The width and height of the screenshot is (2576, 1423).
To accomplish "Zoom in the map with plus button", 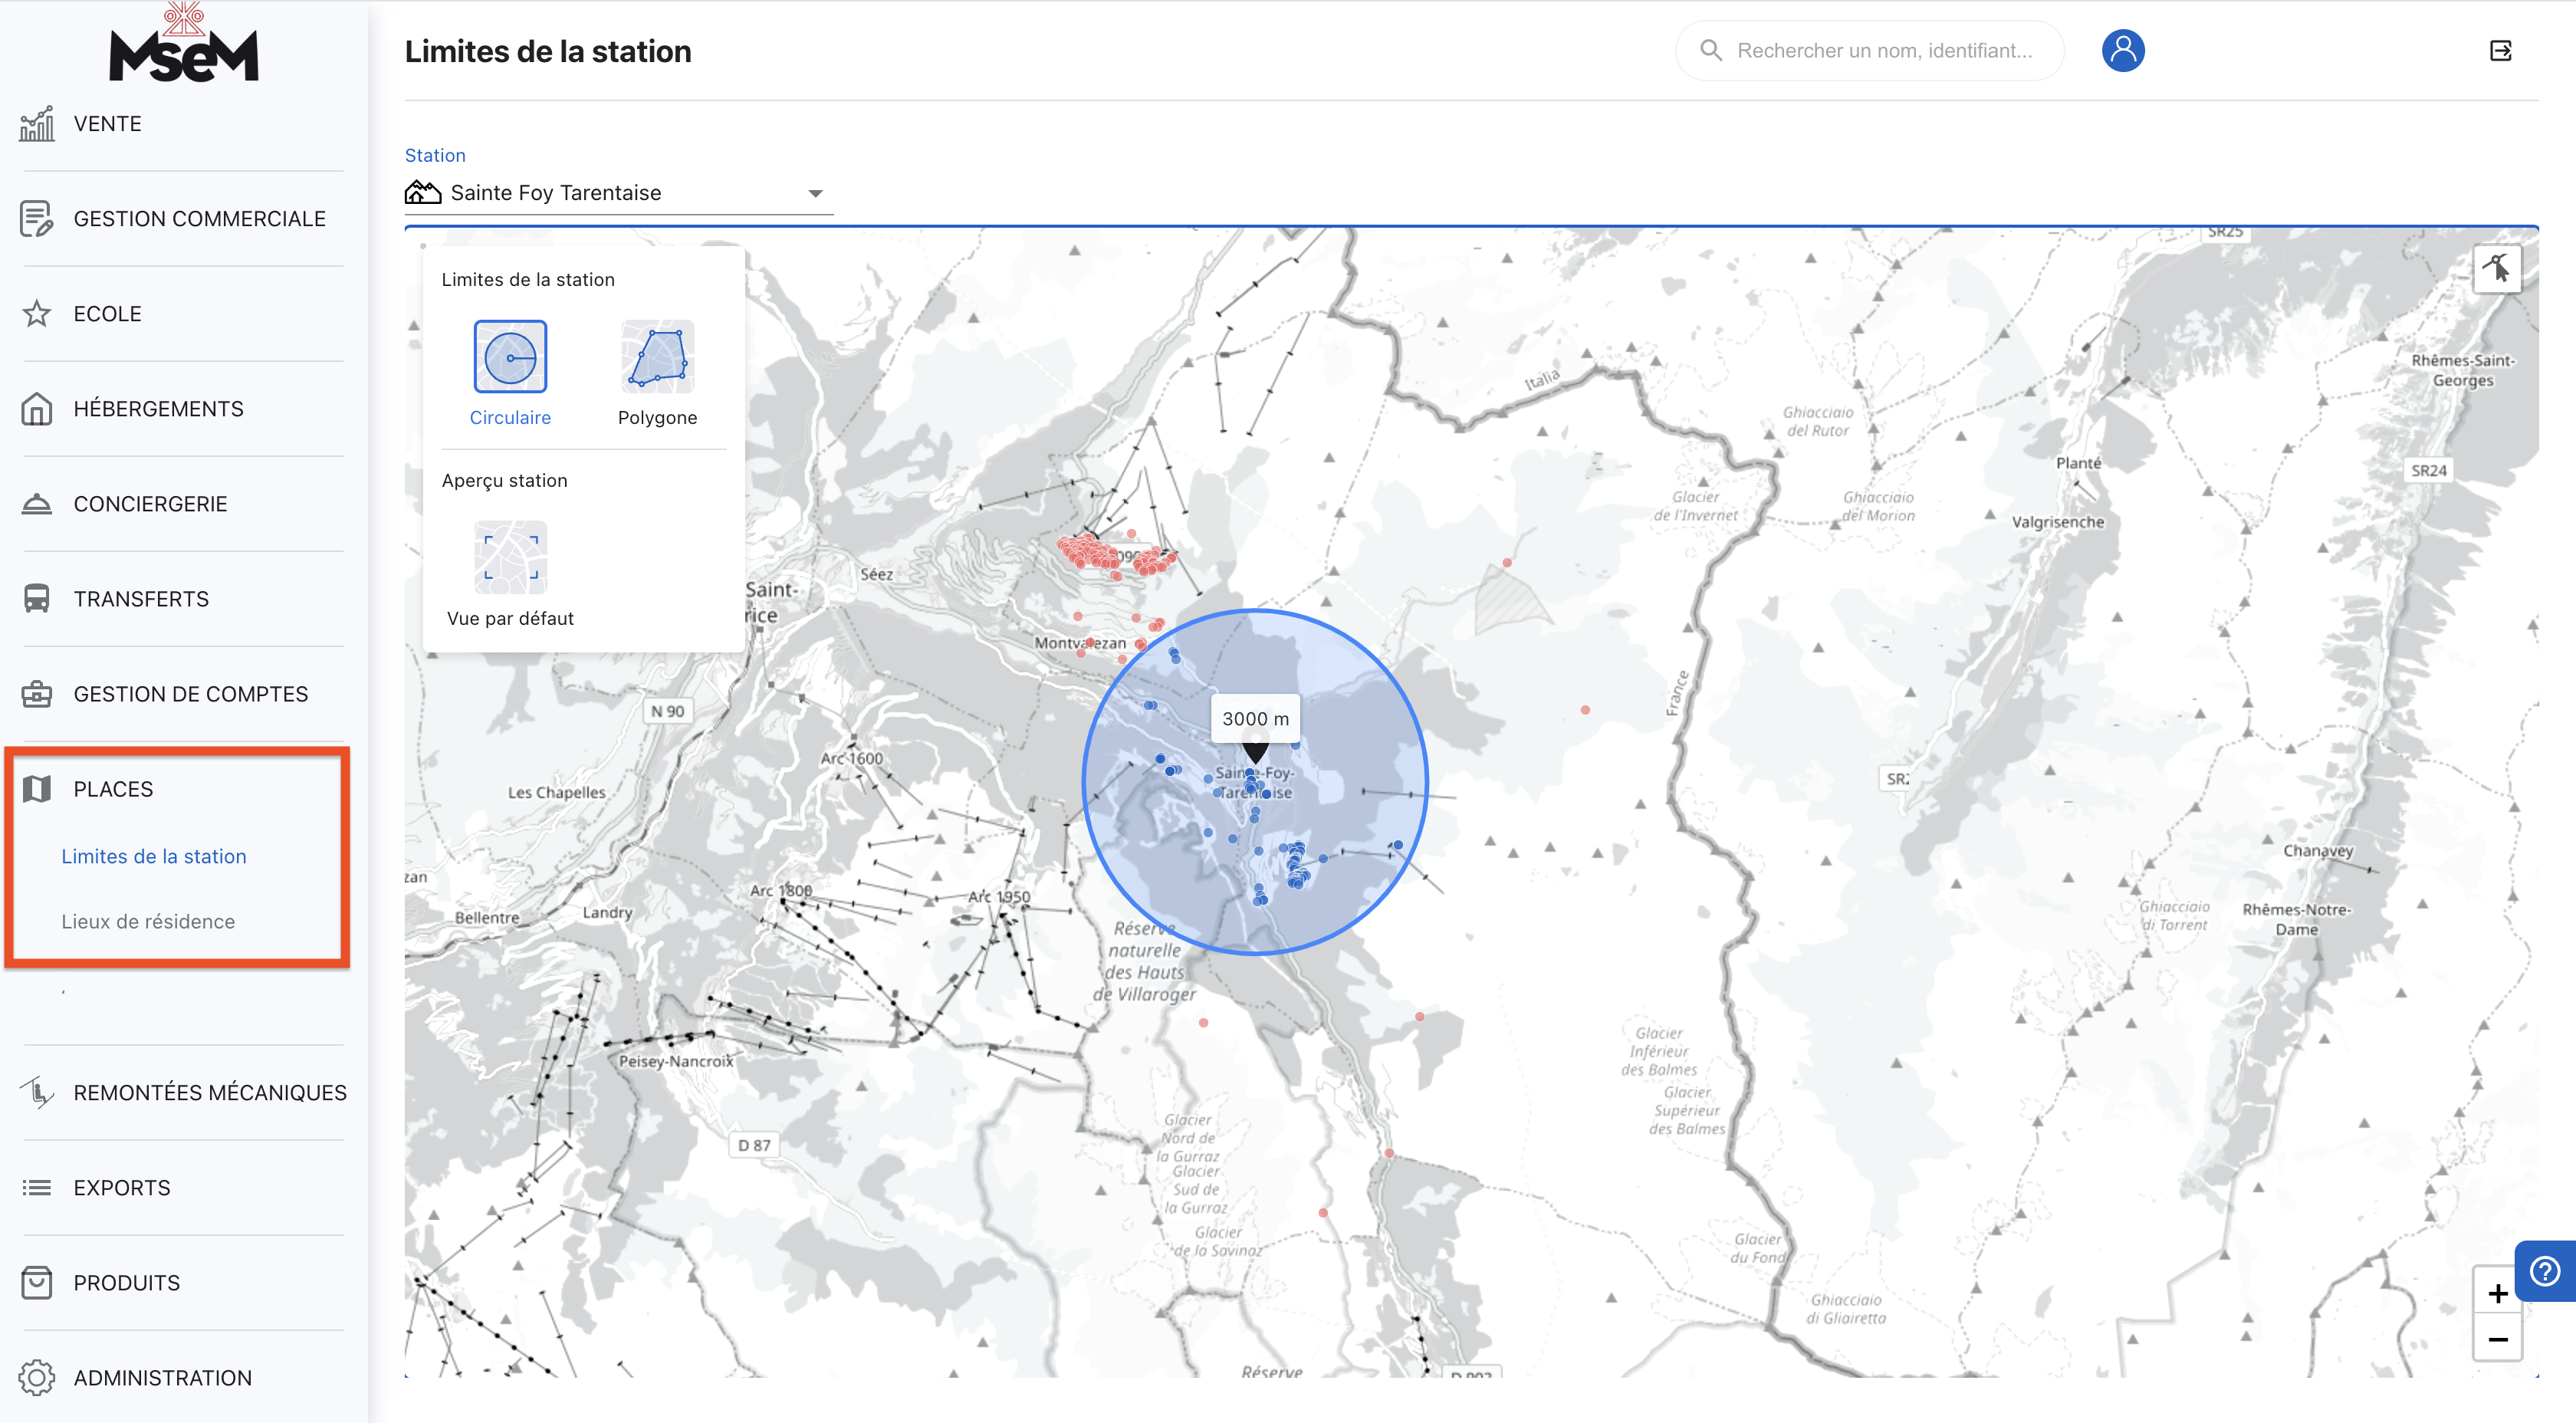I will [2497, 1293].
